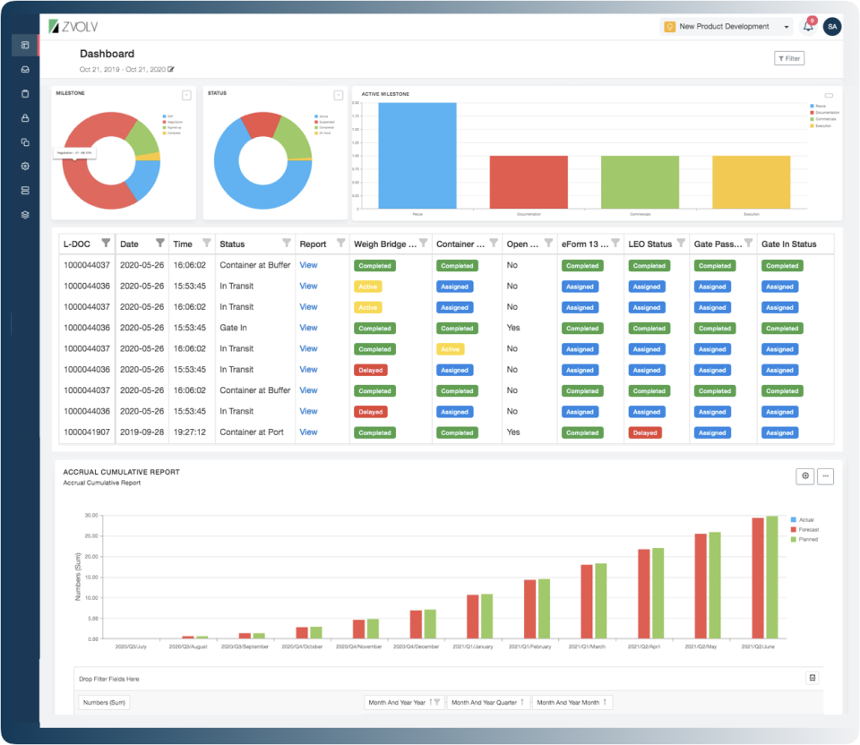
Task: Select the clipboard icon in the sidebar
Action: pos(25,93)
